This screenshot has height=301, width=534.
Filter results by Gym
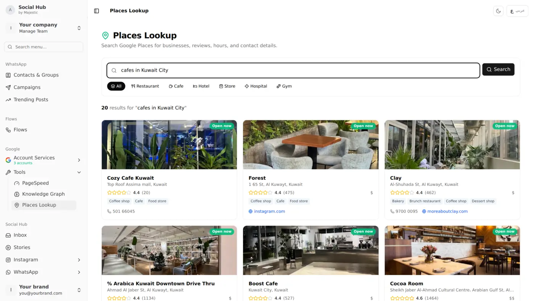[284, 86]
